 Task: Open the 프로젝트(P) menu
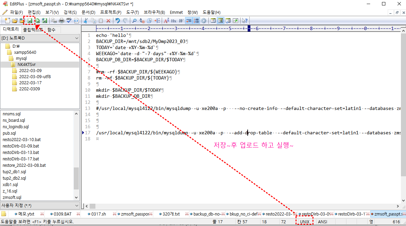(111, 12)
